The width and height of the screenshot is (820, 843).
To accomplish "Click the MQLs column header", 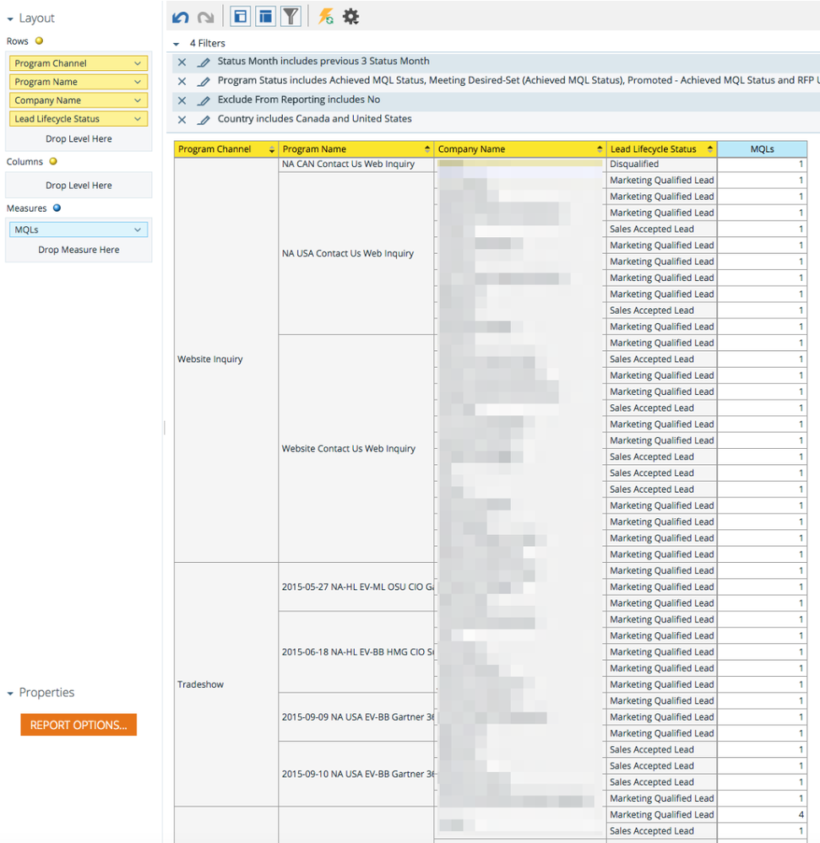I will click(762, 149).
